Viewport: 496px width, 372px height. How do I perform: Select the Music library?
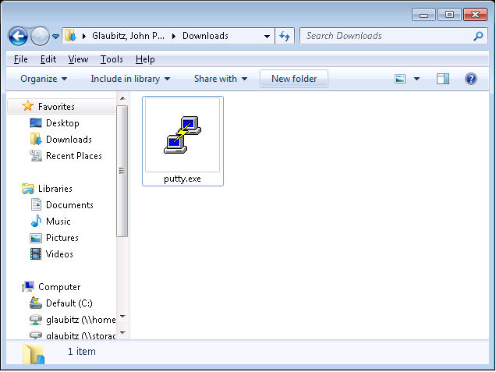58,221
